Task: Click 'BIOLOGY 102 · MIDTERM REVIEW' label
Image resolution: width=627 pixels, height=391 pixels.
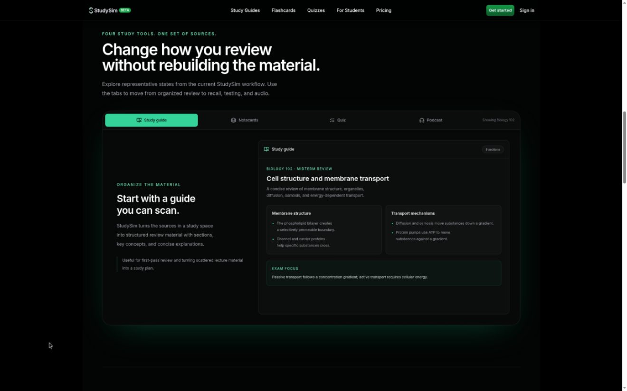Action: [x=299, y=169]
